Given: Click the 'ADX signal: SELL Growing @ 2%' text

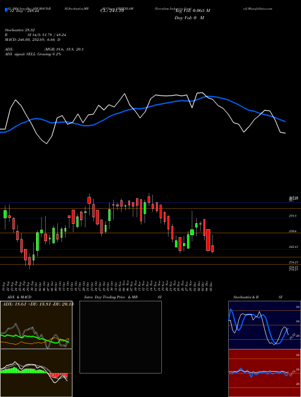Looking at the screenshot, I should 33,54.
